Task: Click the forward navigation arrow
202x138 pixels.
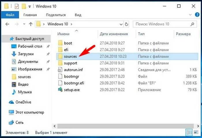Action: [x=17, y=24]
